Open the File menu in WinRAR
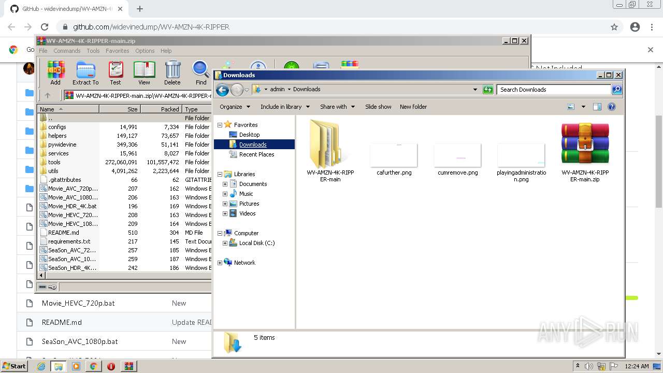This screenshot has width=663, height=373. click(43, 51)
